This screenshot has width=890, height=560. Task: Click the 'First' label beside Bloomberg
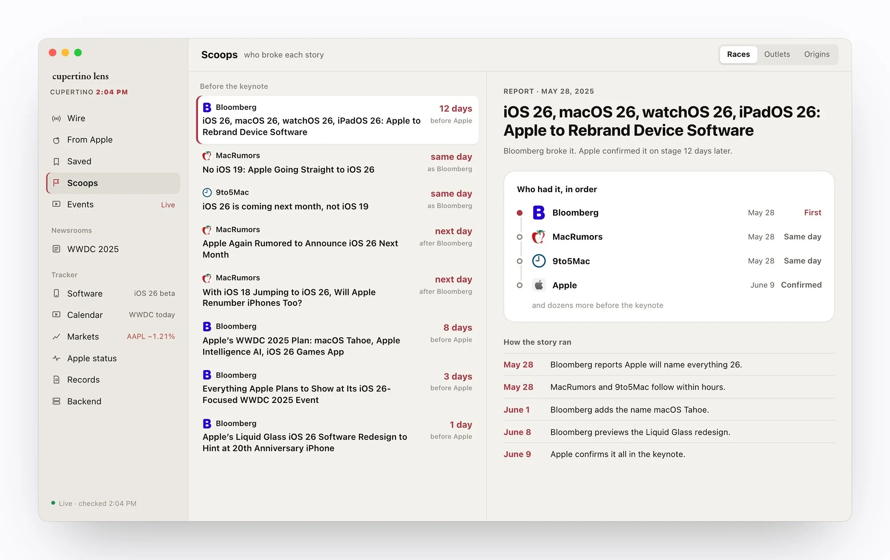click(813, 213)
